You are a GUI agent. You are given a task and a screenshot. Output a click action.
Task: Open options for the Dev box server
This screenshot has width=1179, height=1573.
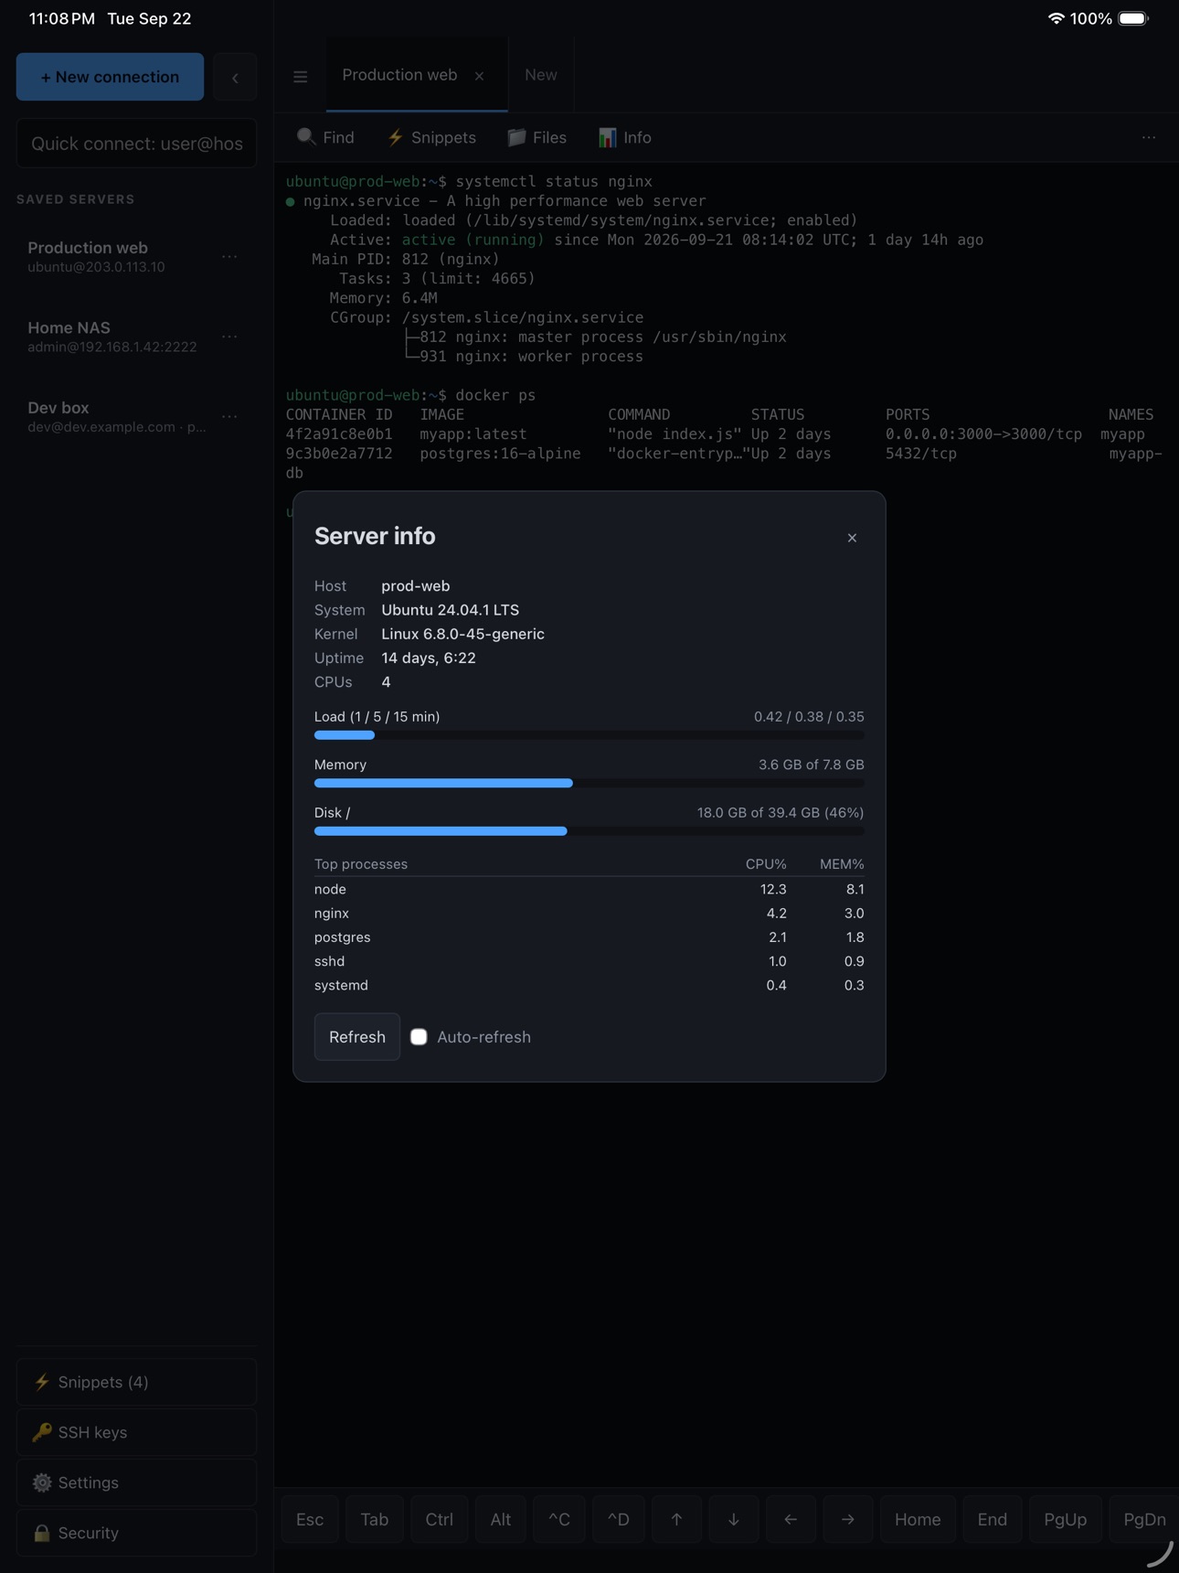pos(229,417)
